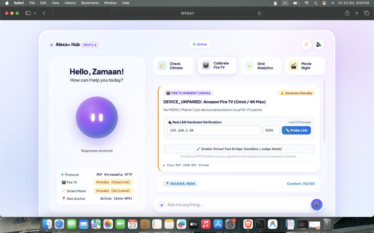The width and height of the screenshot is (374, 233).
Task: Open App Store from the Dock
Action: pos(218,224)
